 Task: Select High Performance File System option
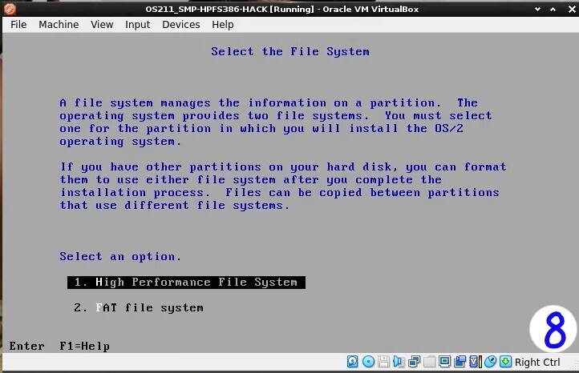186,283
